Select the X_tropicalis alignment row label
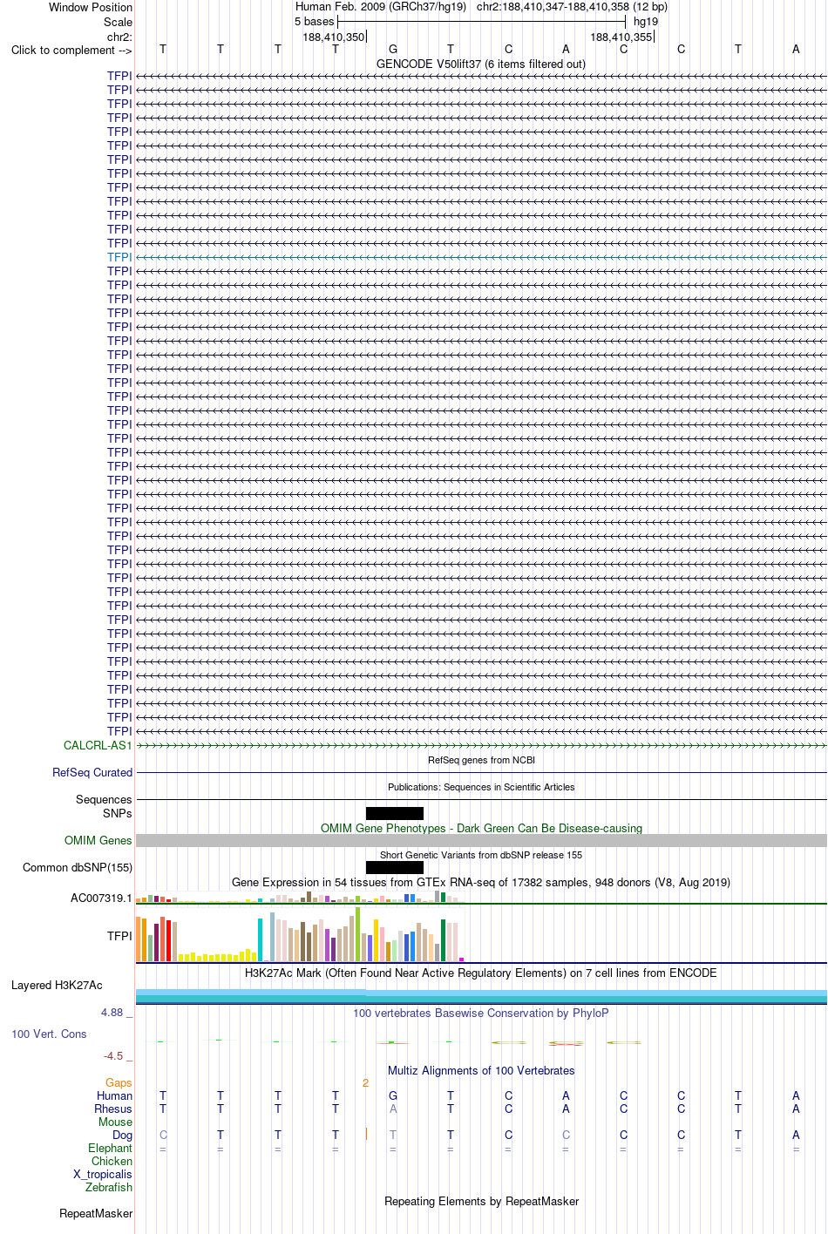The image size is (828, 1234). pyautogui.click(x=103, y=1174)
